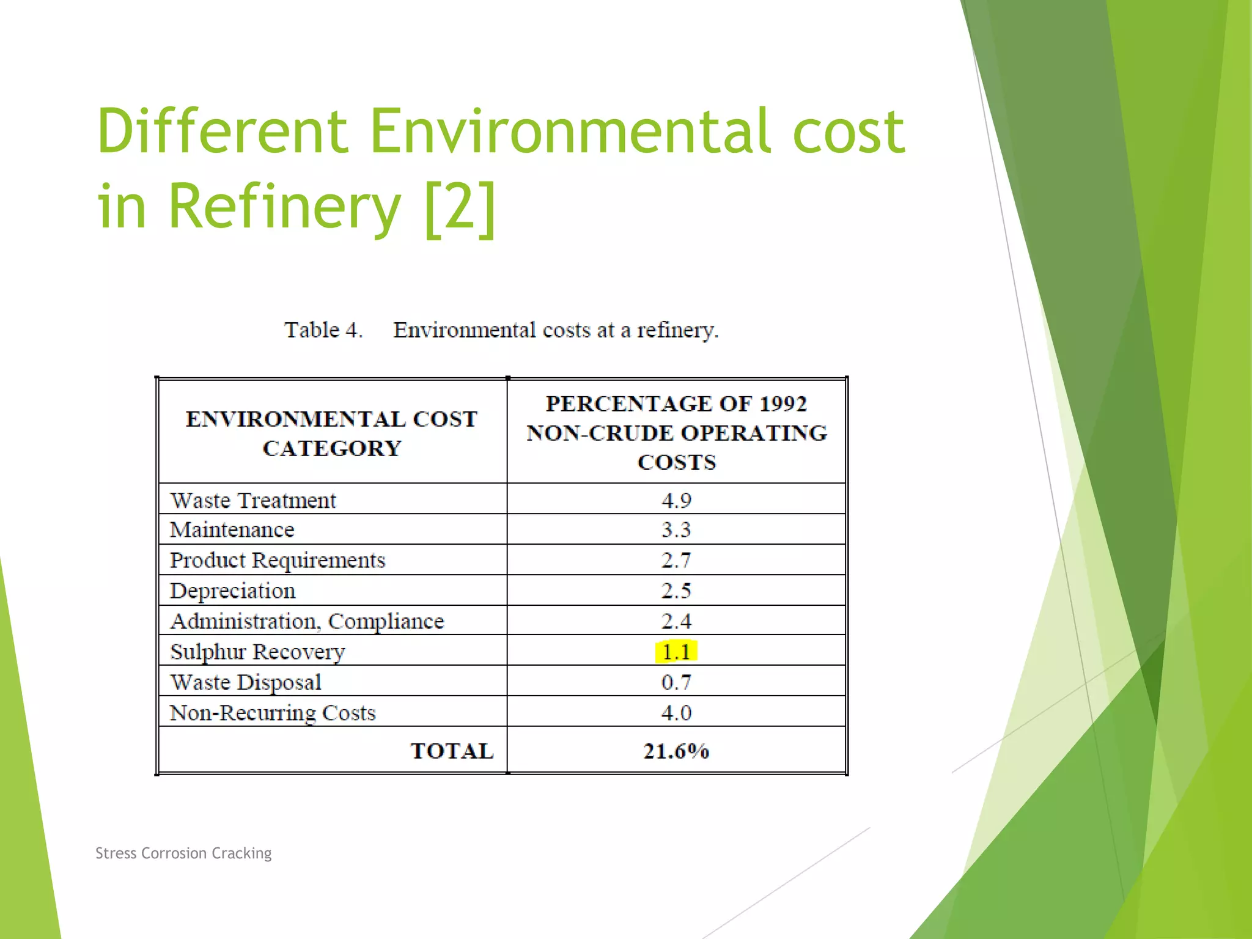Click the Depreciation row label

[233, 591]
